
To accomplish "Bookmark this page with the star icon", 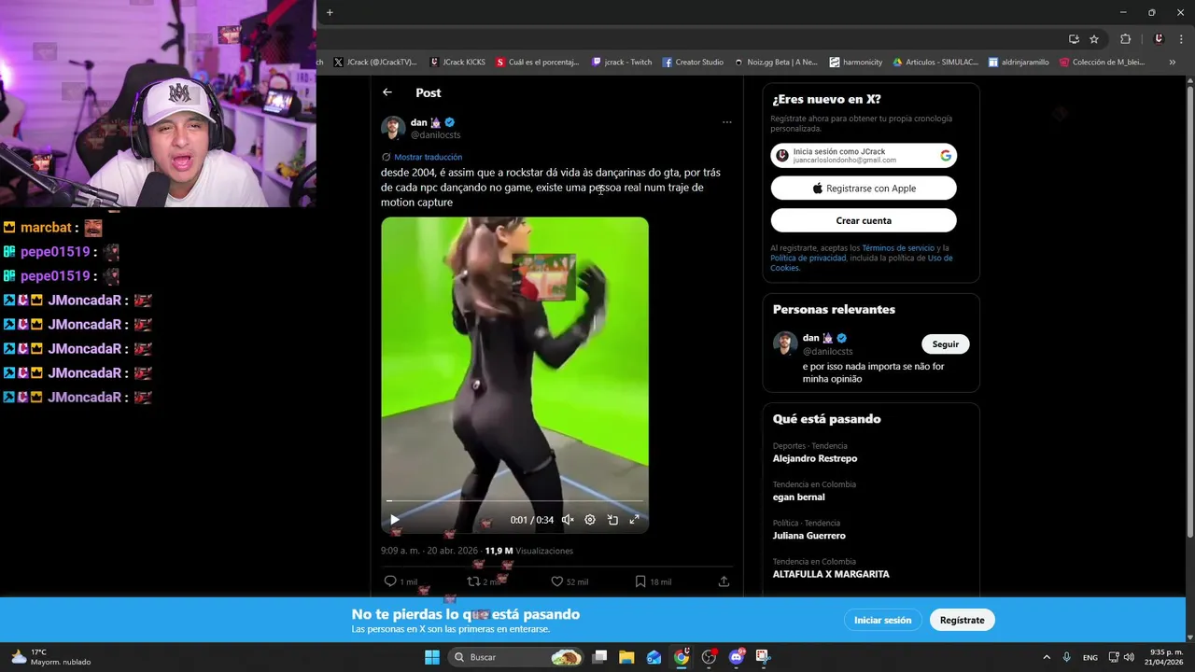I will click(x=1094, y=39).
